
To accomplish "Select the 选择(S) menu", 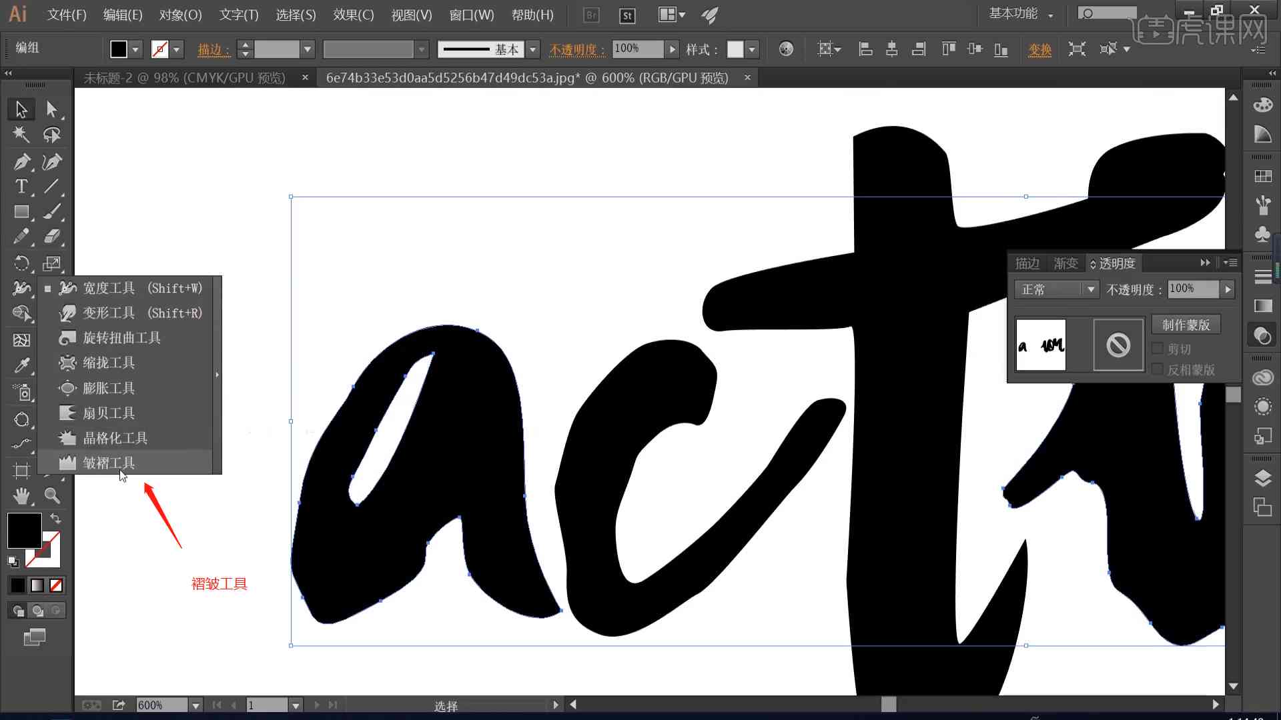I will pos(296,15).
